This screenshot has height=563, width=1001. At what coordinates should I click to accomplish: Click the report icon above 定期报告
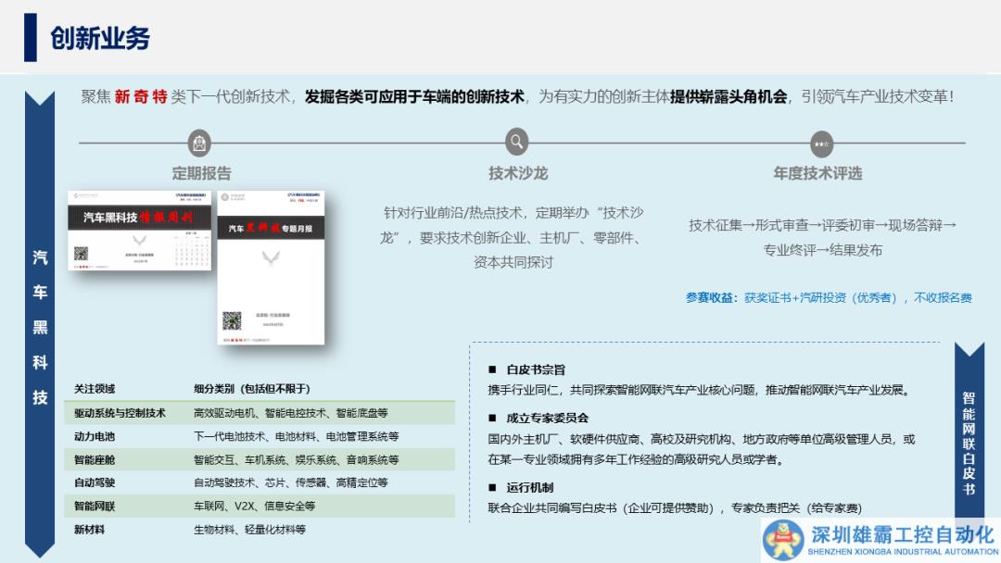coord(200,144)
